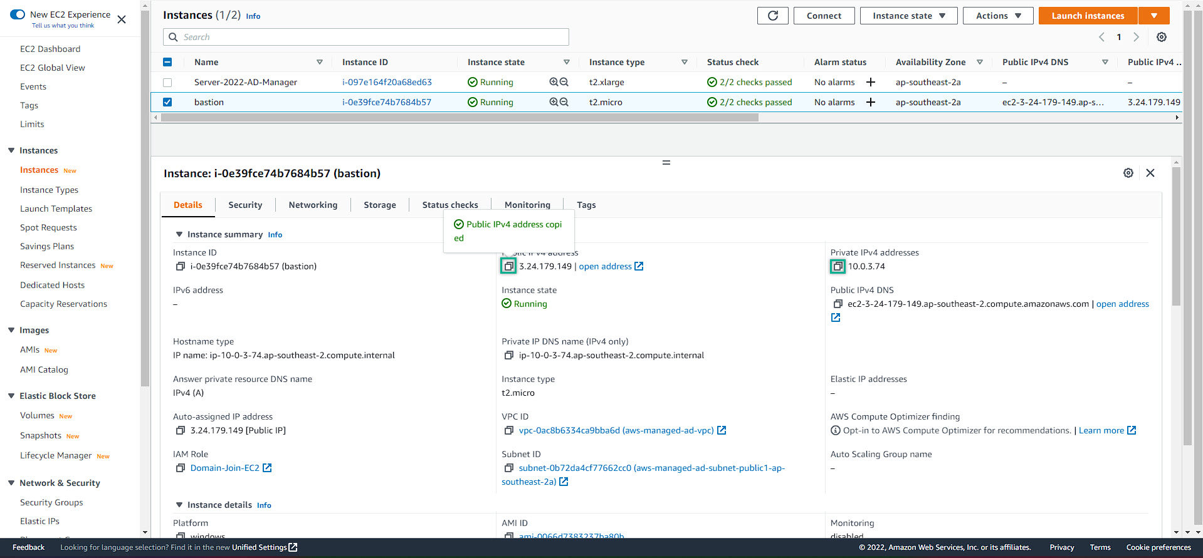Image resolution: width=1203 pixels, height=558 pixels.
Task: Click the Launch instances button
Action: click(x=1088, y=16)
